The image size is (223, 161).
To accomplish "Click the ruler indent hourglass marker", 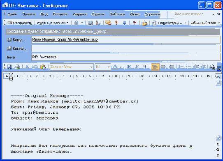I will [x=11, y=76].
